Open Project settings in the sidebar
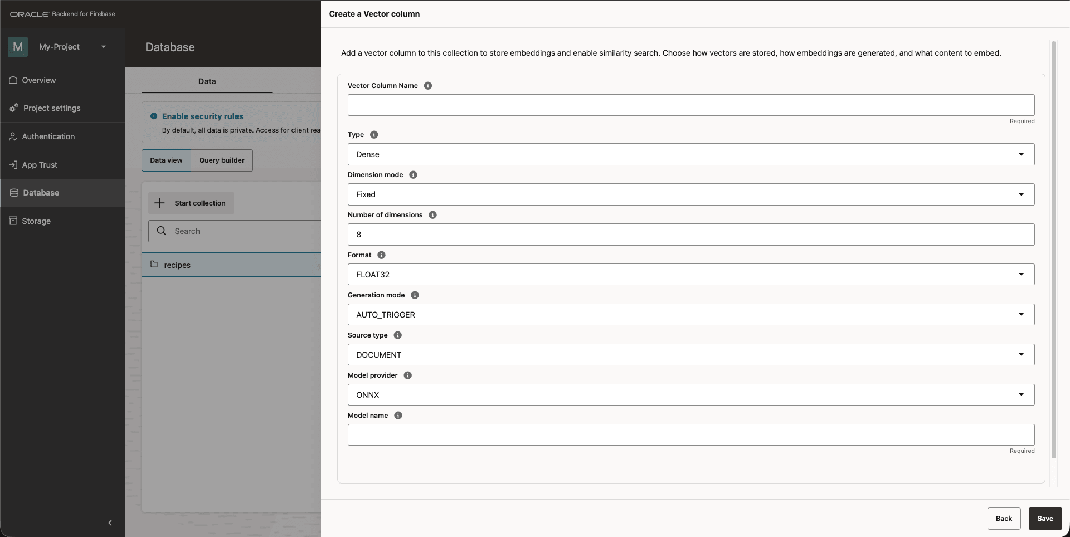Screen dimensions: 1070x537 tap(62, 108)
